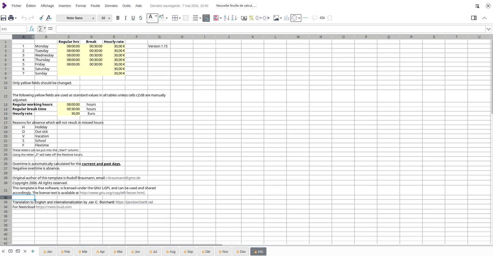Open the alignment dropdown arrow

200,18
